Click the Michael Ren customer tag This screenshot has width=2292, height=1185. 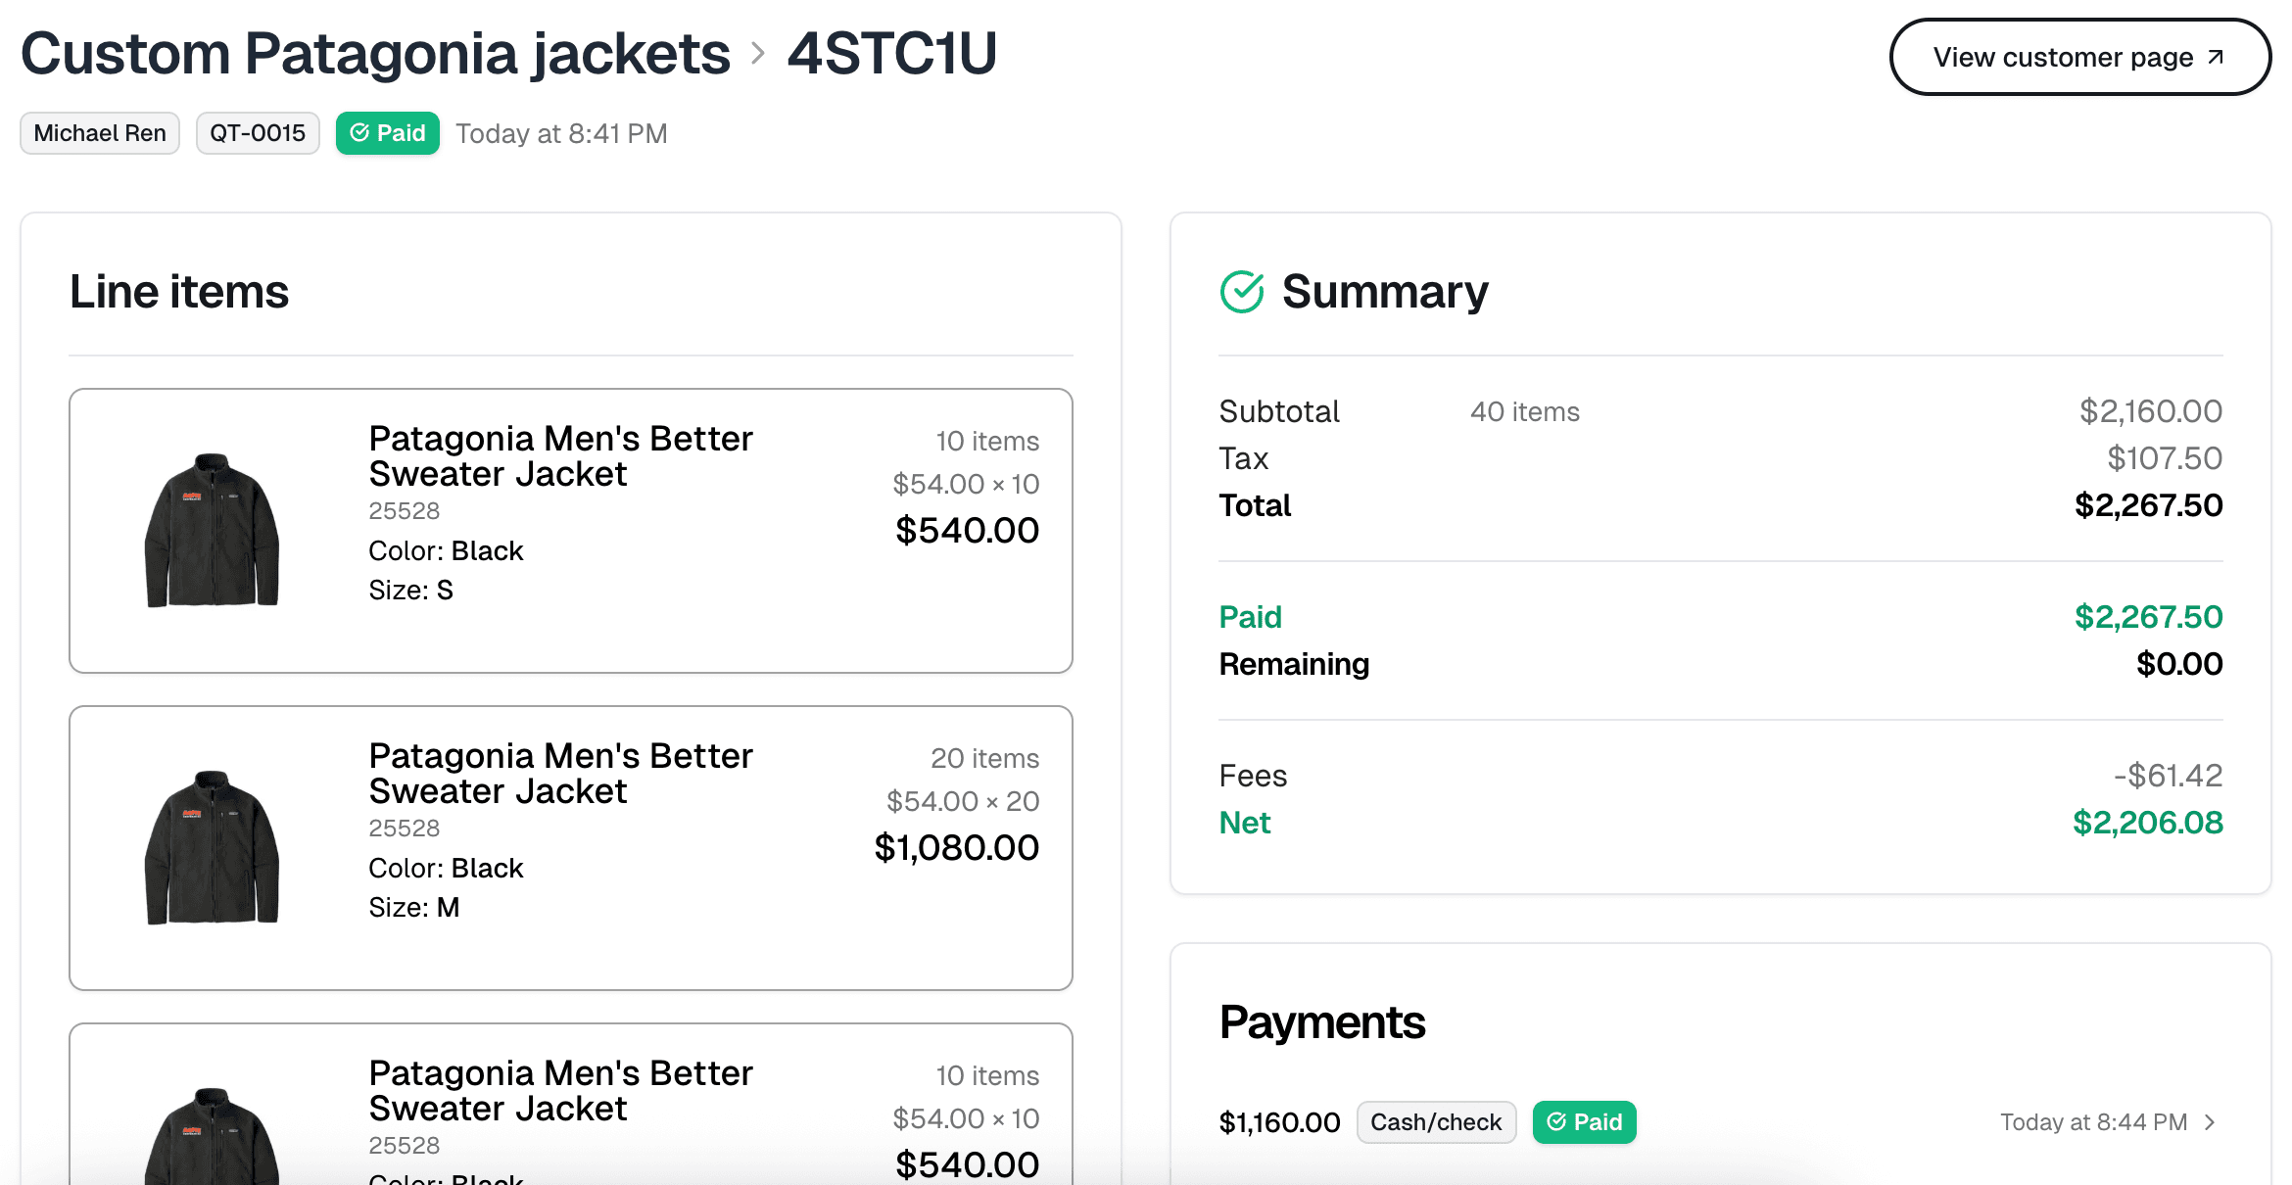pyautogui.click(x=99, y=132)
